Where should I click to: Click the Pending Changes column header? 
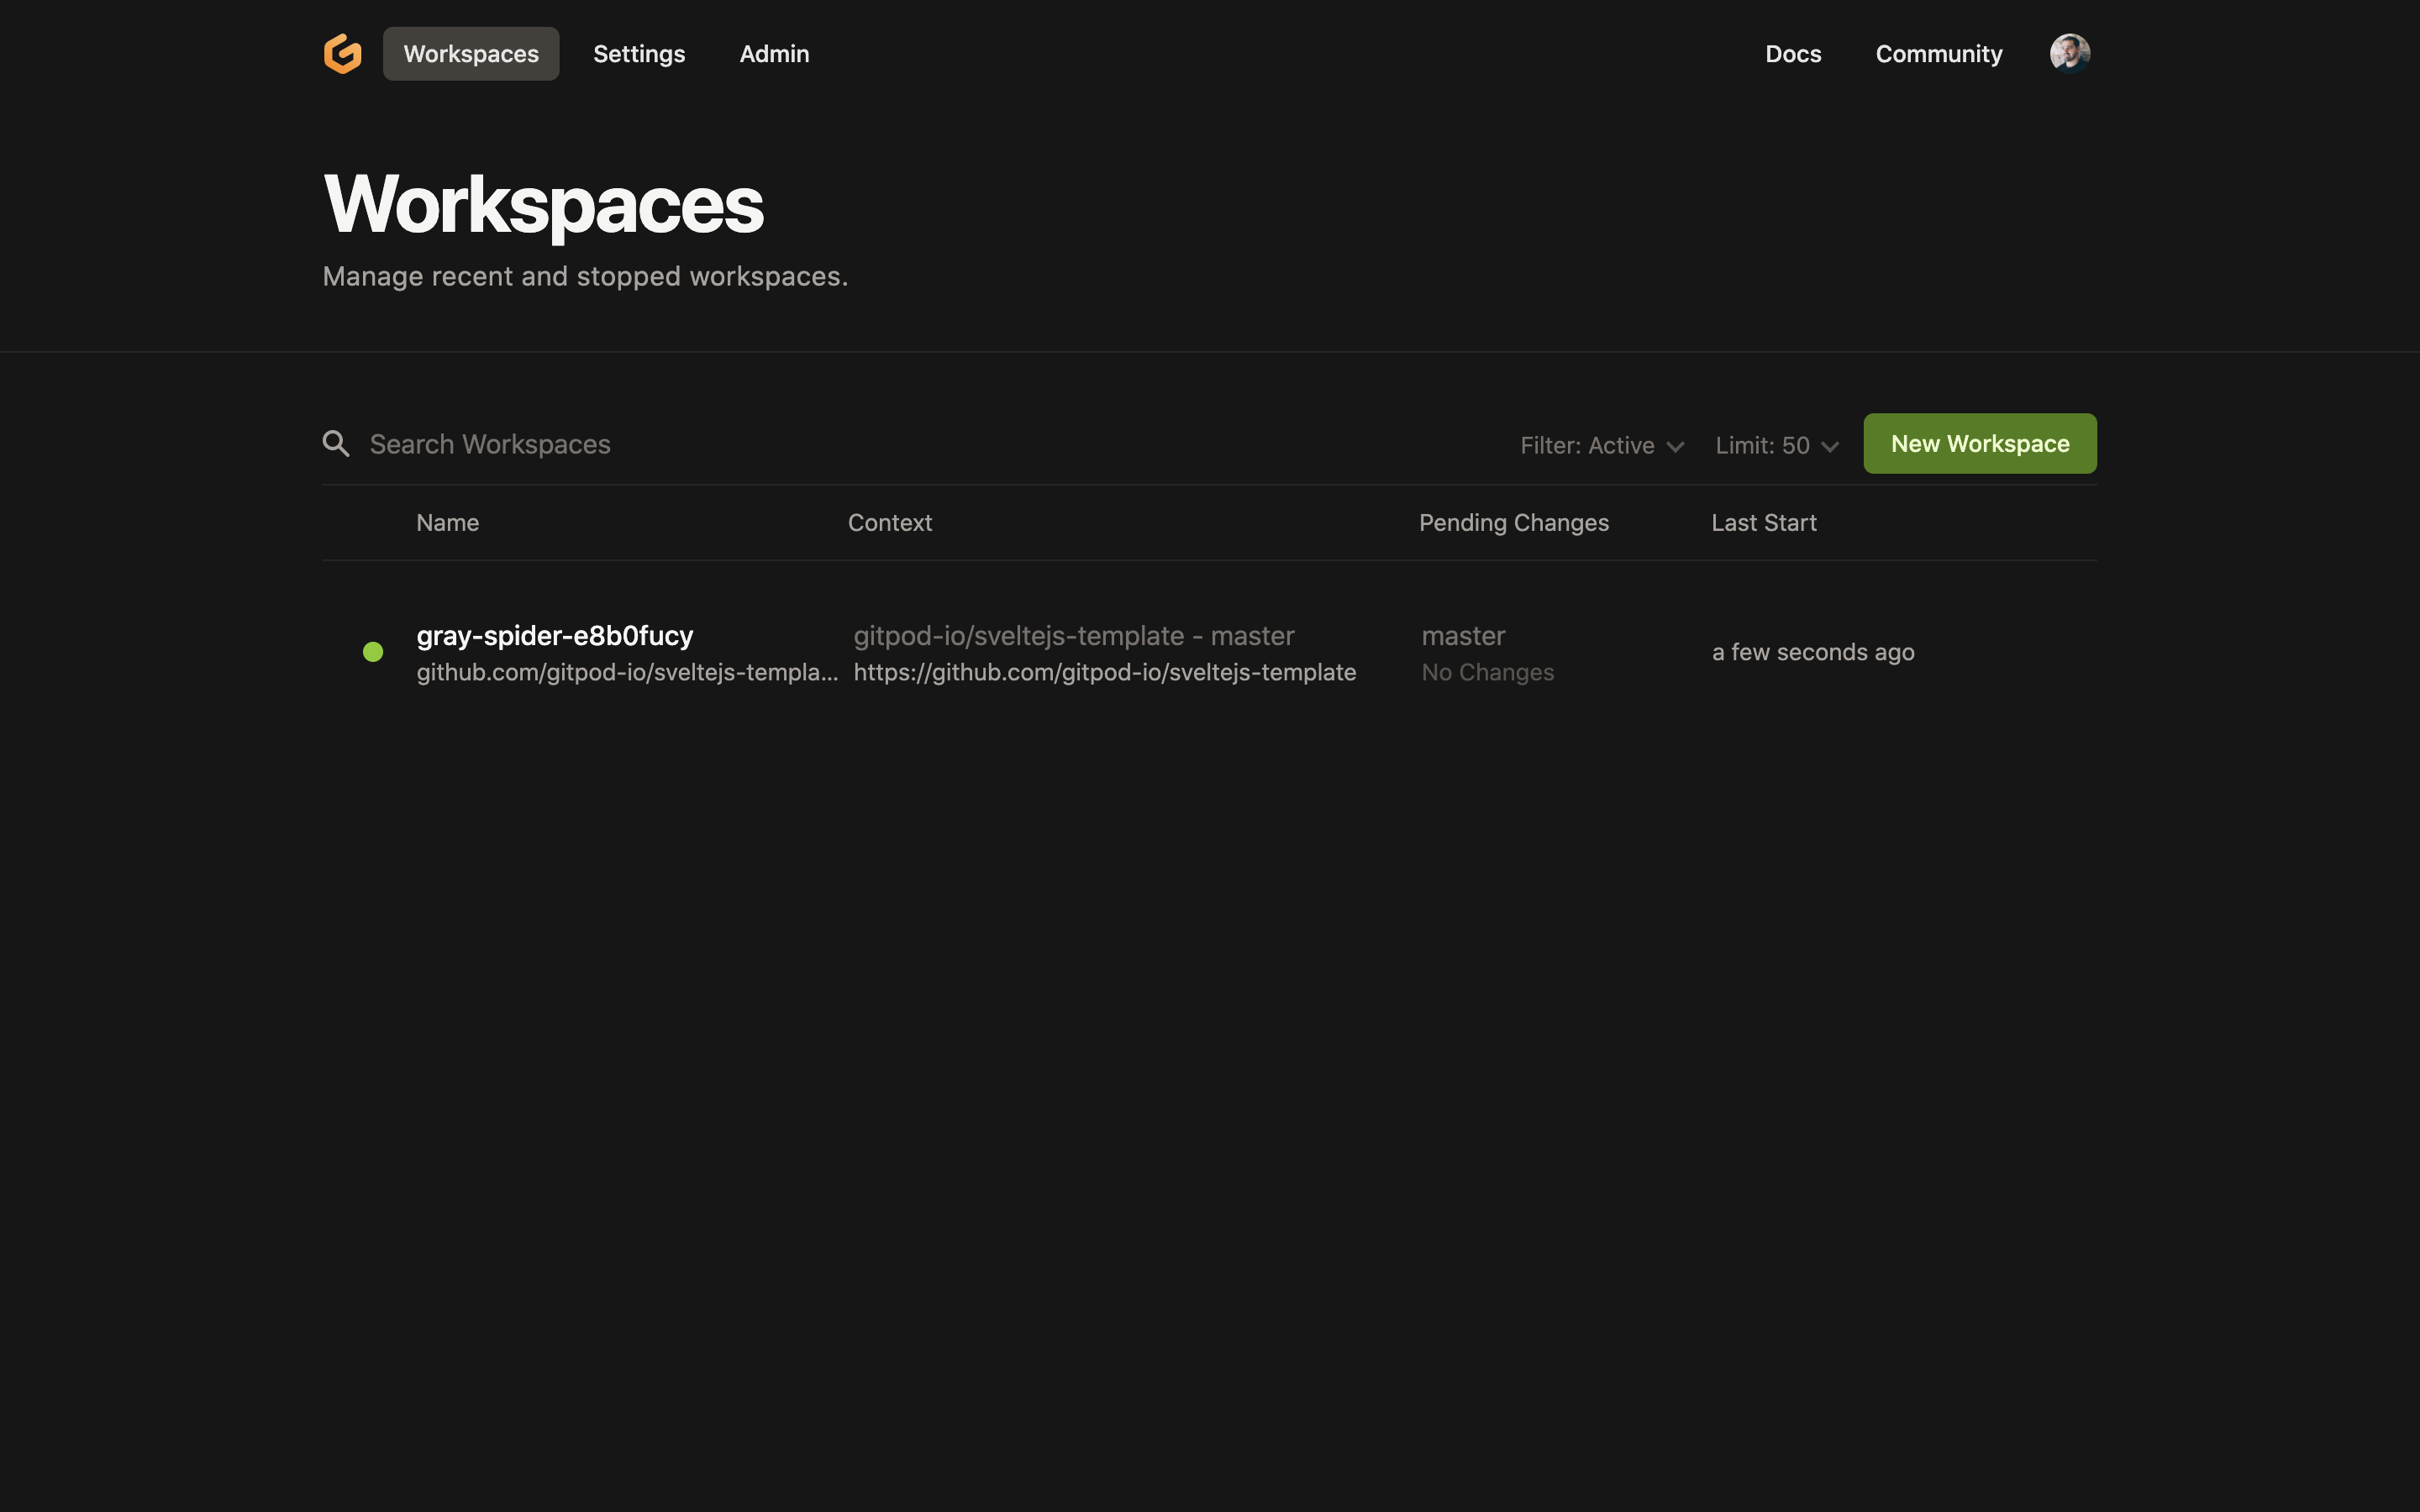1513,523
